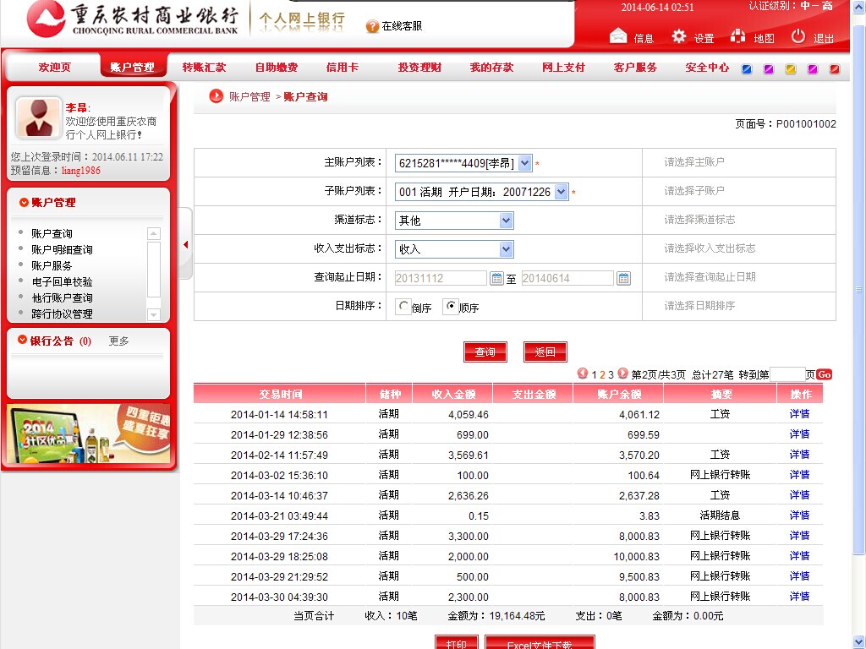Click the page number jump input field
Image resolution: width=866 pixels, height=649 pixels.
click(x=787, y=374)
